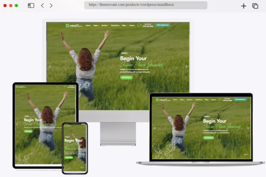Focus the themewant.com URL address bar

pos(146,5)
